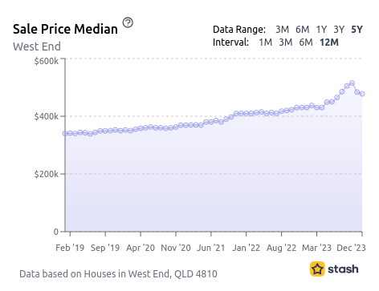The width and height of the screenshot is (379, 291).
Task: Set data range to 3M
Action: pos(282,30)
